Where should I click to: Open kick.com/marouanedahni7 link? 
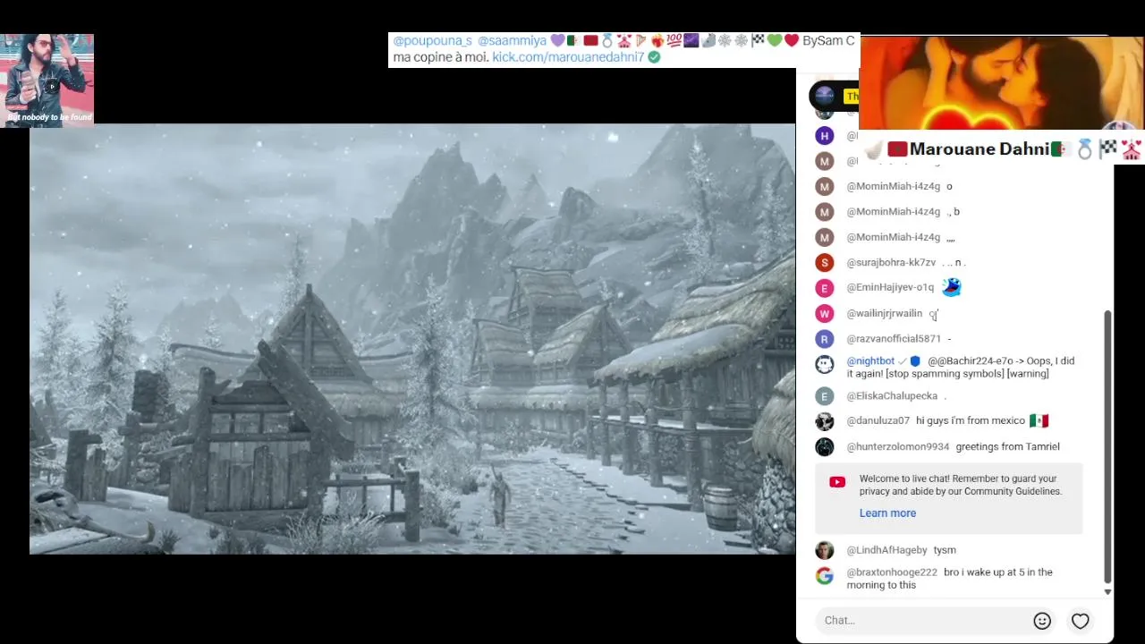(568, 57)
